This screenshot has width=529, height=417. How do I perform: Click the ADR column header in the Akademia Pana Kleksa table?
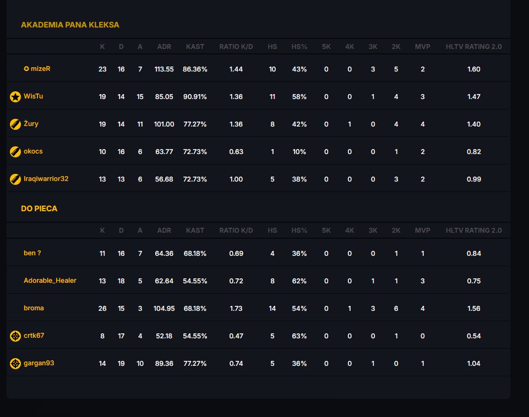(x=164, y=47)
